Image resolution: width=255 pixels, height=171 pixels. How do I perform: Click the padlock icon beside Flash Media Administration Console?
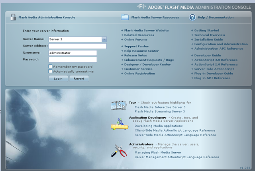(13, 17)
